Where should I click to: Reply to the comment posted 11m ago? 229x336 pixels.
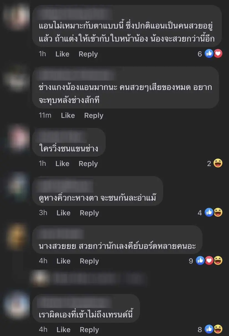click(x=93, y=115)
